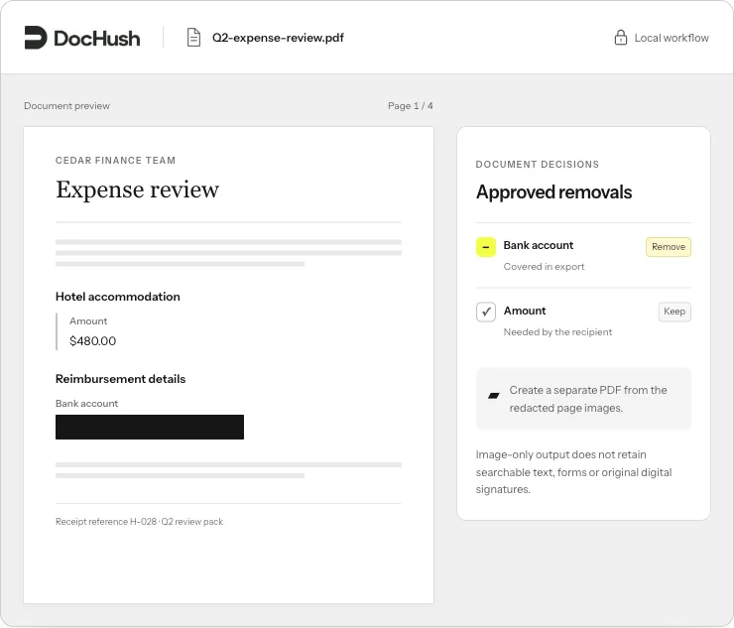Toggle the yellow Bank account removal checkbox

coord(486,247)
